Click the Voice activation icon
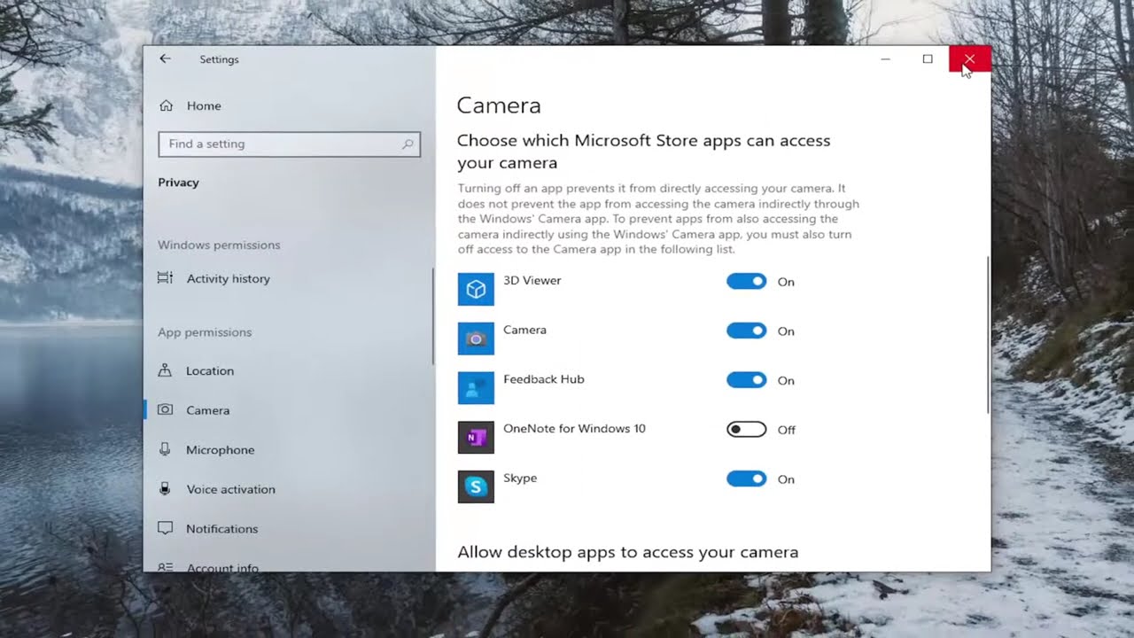 [x=165, y=488]
